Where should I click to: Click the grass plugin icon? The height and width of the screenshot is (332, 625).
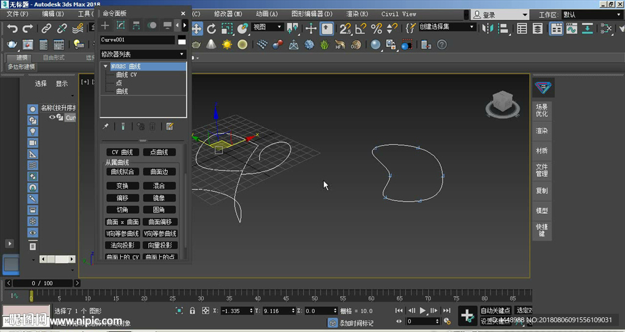point(325,44)
